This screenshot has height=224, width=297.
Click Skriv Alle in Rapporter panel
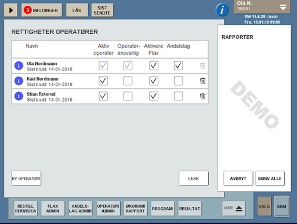270,178
